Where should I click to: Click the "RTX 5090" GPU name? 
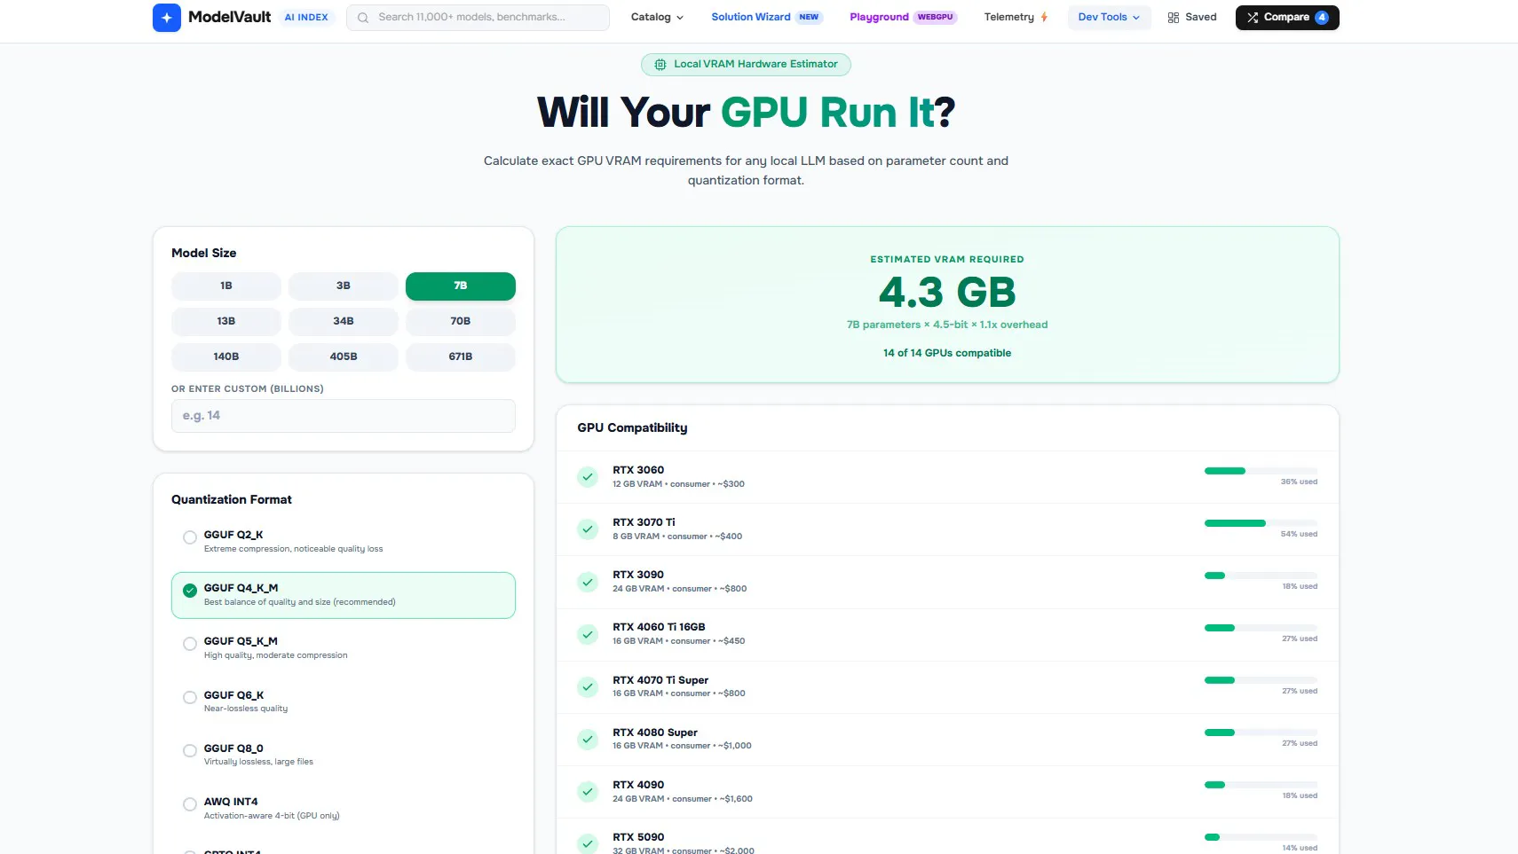pos(638,837)
